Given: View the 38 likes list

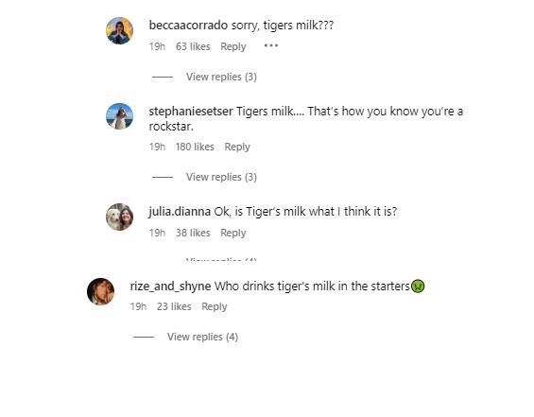Looking at the screenshot, I should tap(193, 233).
